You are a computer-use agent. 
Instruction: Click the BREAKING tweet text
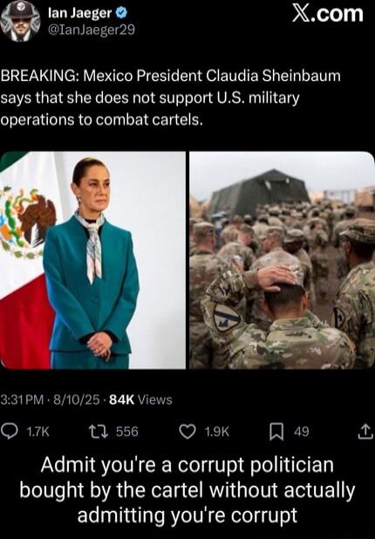click(x=170, y=98)
